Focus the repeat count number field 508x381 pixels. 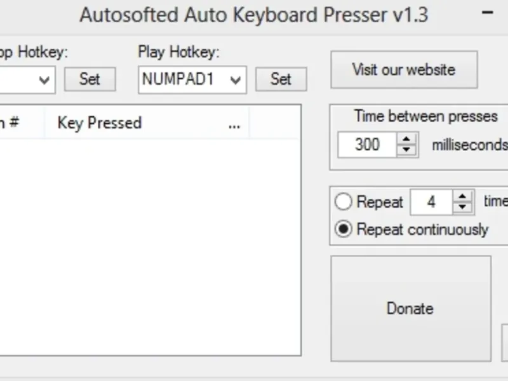(x=431, y=203)
